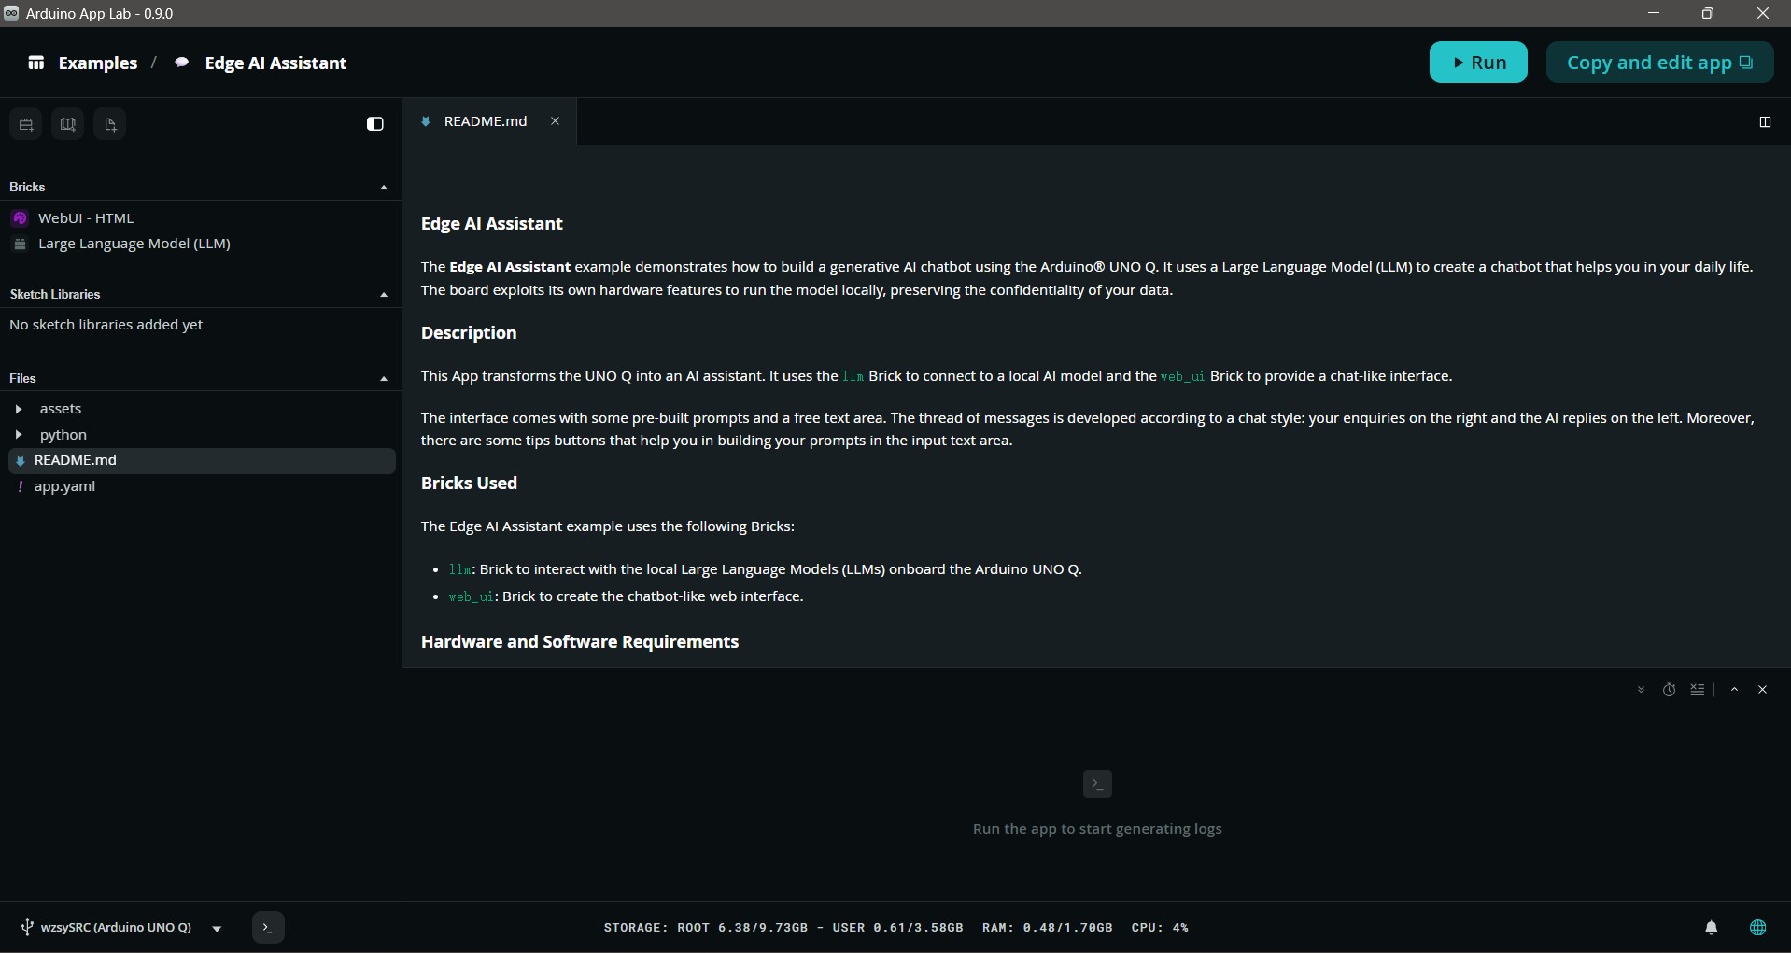This screenshot has width=1791, height=953.
Task: Click the Add Brick icon in sidebar
Action: [x=26, y=124]
